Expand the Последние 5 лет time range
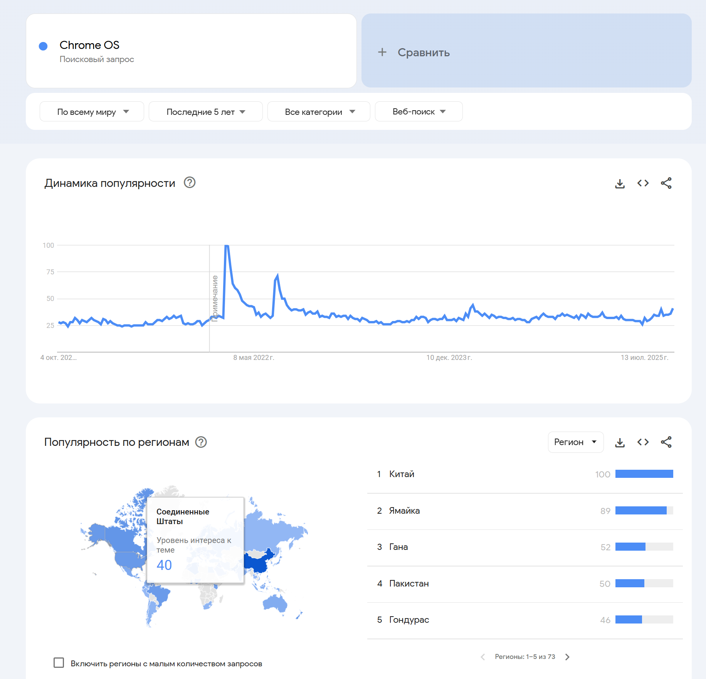 pyautogui.click(x=205, y=112)
